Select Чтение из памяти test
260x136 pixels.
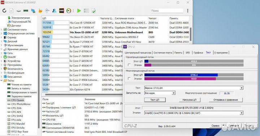(21, 85)
